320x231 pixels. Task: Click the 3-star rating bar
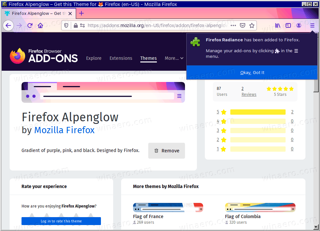coord(258,131)
